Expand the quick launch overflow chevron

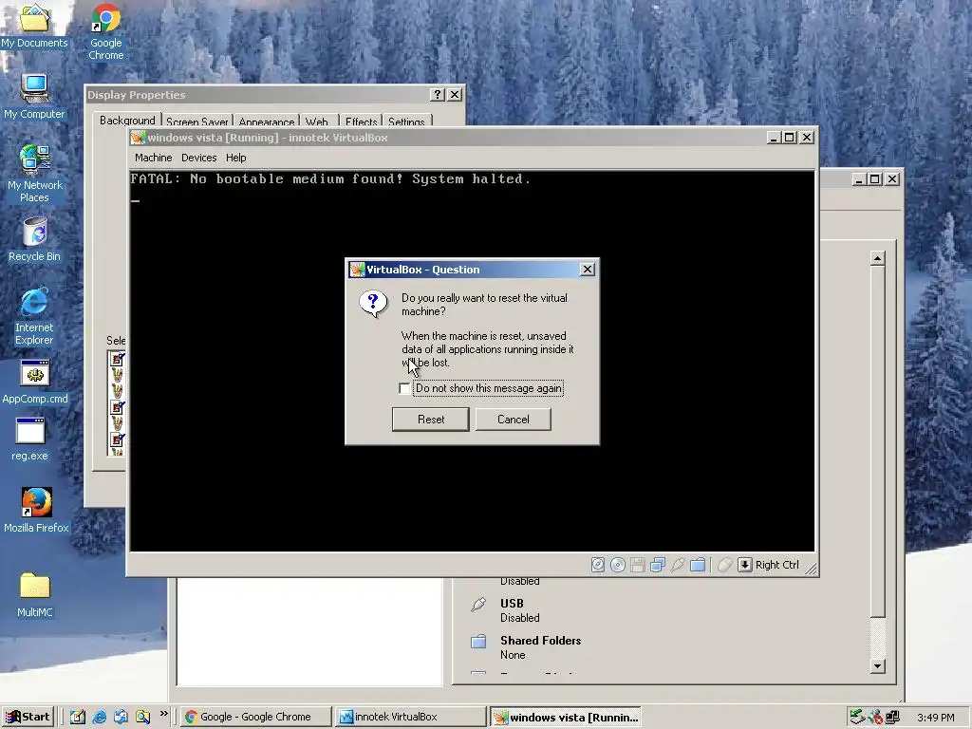(163, 714)
